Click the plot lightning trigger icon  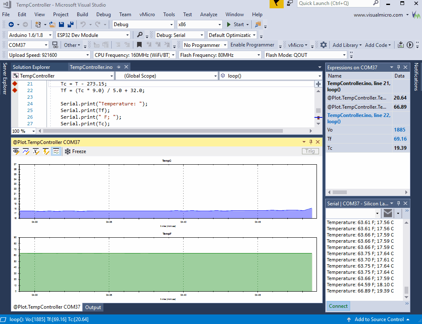tap(46, 151)
